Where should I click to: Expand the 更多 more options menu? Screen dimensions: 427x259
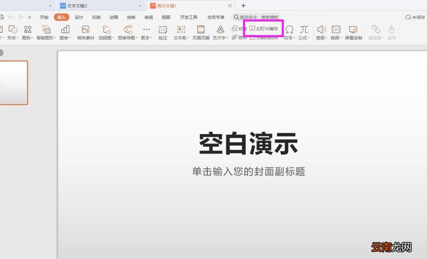click(146, 33)
